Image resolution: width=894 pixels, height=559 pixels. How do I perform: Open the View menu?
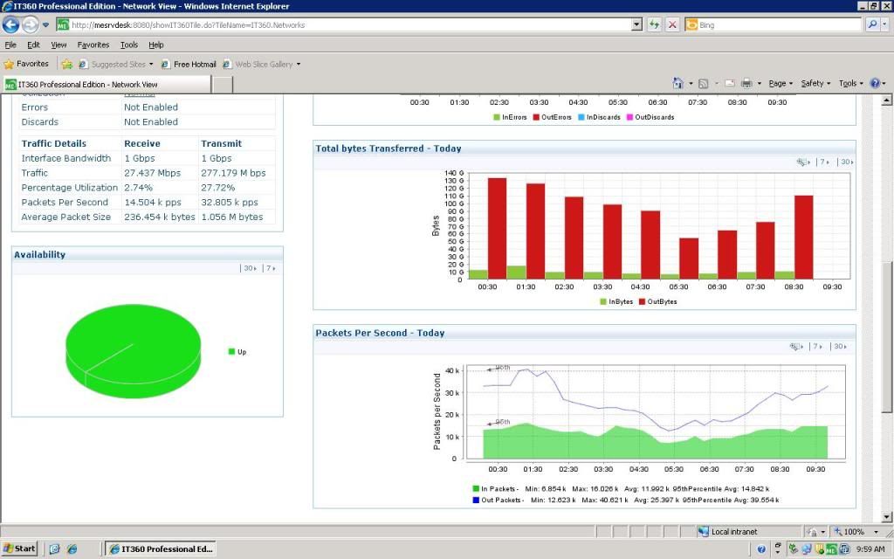click(x=58, y=45)
